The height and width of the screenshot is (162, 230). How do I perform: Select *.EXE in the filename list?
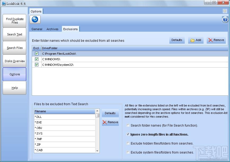tap(65, 122)
